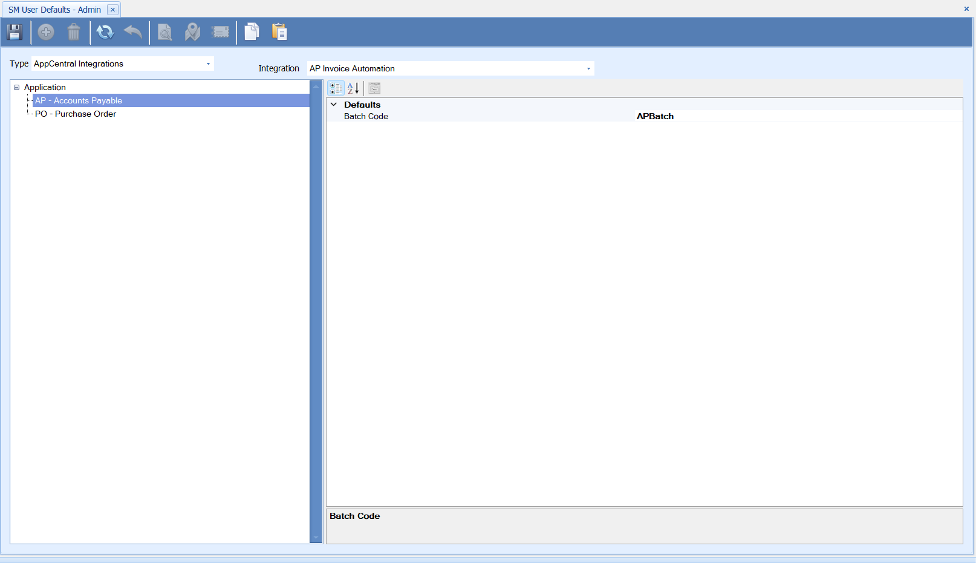
Task: Click the Refresh arrows icon
Action: coord(105,32)
